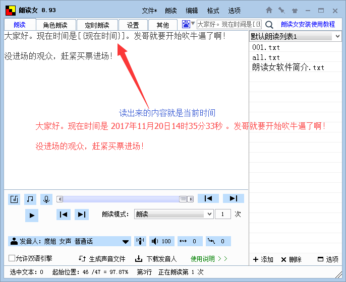Open the 朗读女安装使用教程 link
This screenshot has height=282, width=346.
click(x=308, y=24)
